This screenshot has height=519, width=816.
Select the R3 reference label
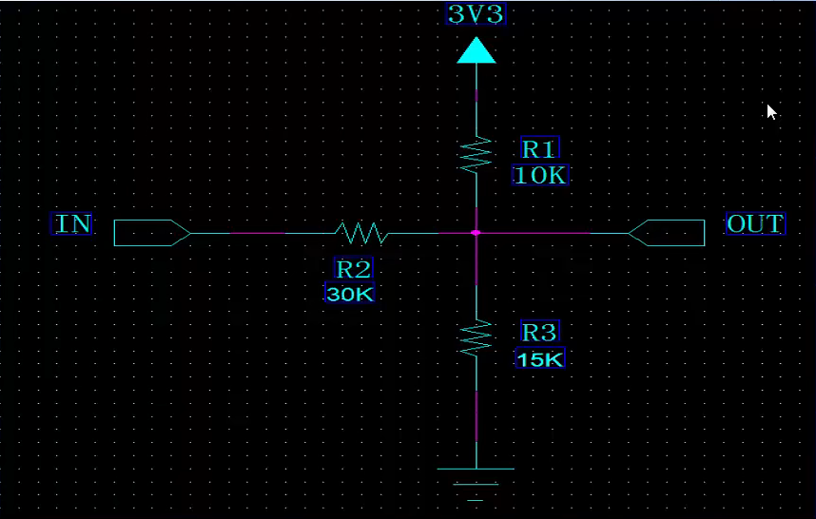(x=539, y=332)
